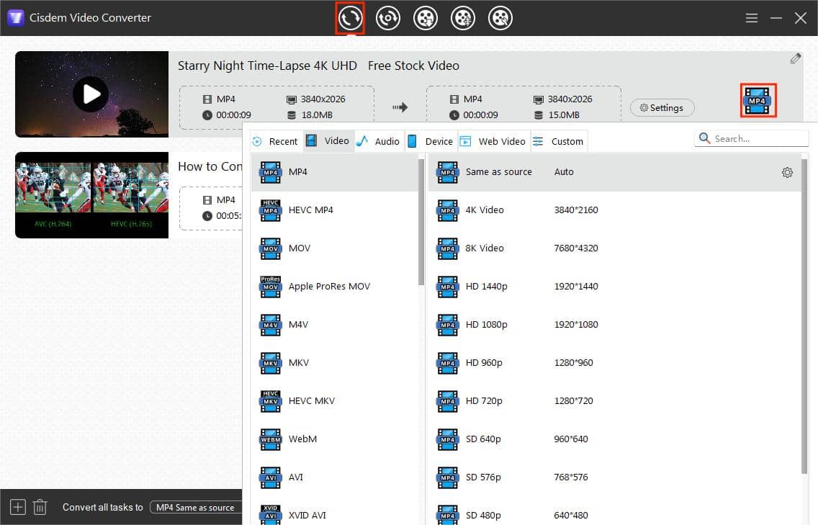Click the trash delete icon at bottom left

coord(40,507)
